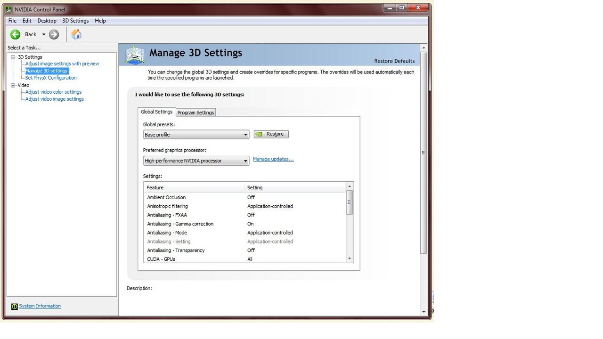Select Set PhysX Configuration
Viewport: 603px width, 339px height.
(x=51, y=78)
